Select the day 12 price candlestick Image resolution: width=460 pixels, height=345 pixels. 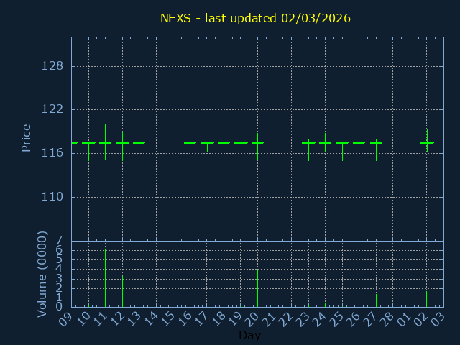[122, 143]
